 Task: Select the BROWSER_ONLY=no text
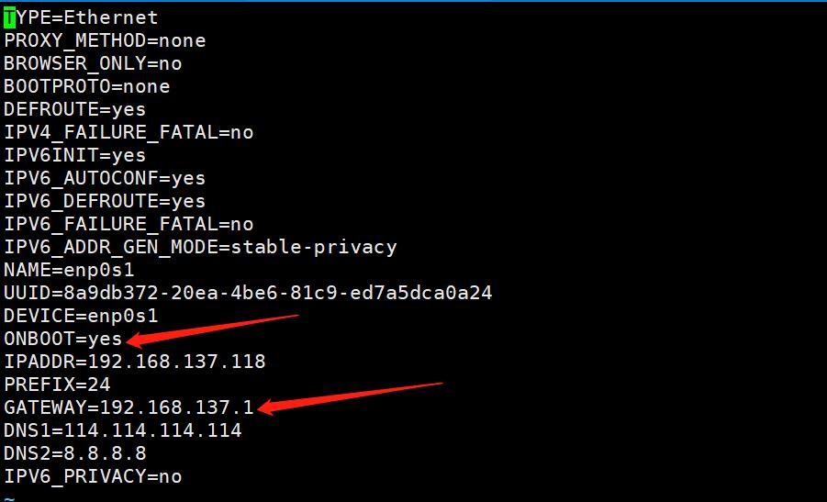coord(93,64)
